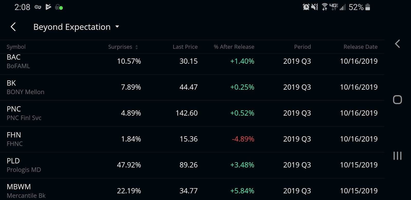Open the FHN stock row
411x200 pixels.
[x=192, y=139]
